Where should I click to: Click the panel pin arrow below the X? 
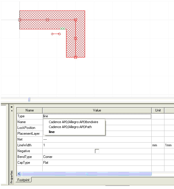point(12,111)
